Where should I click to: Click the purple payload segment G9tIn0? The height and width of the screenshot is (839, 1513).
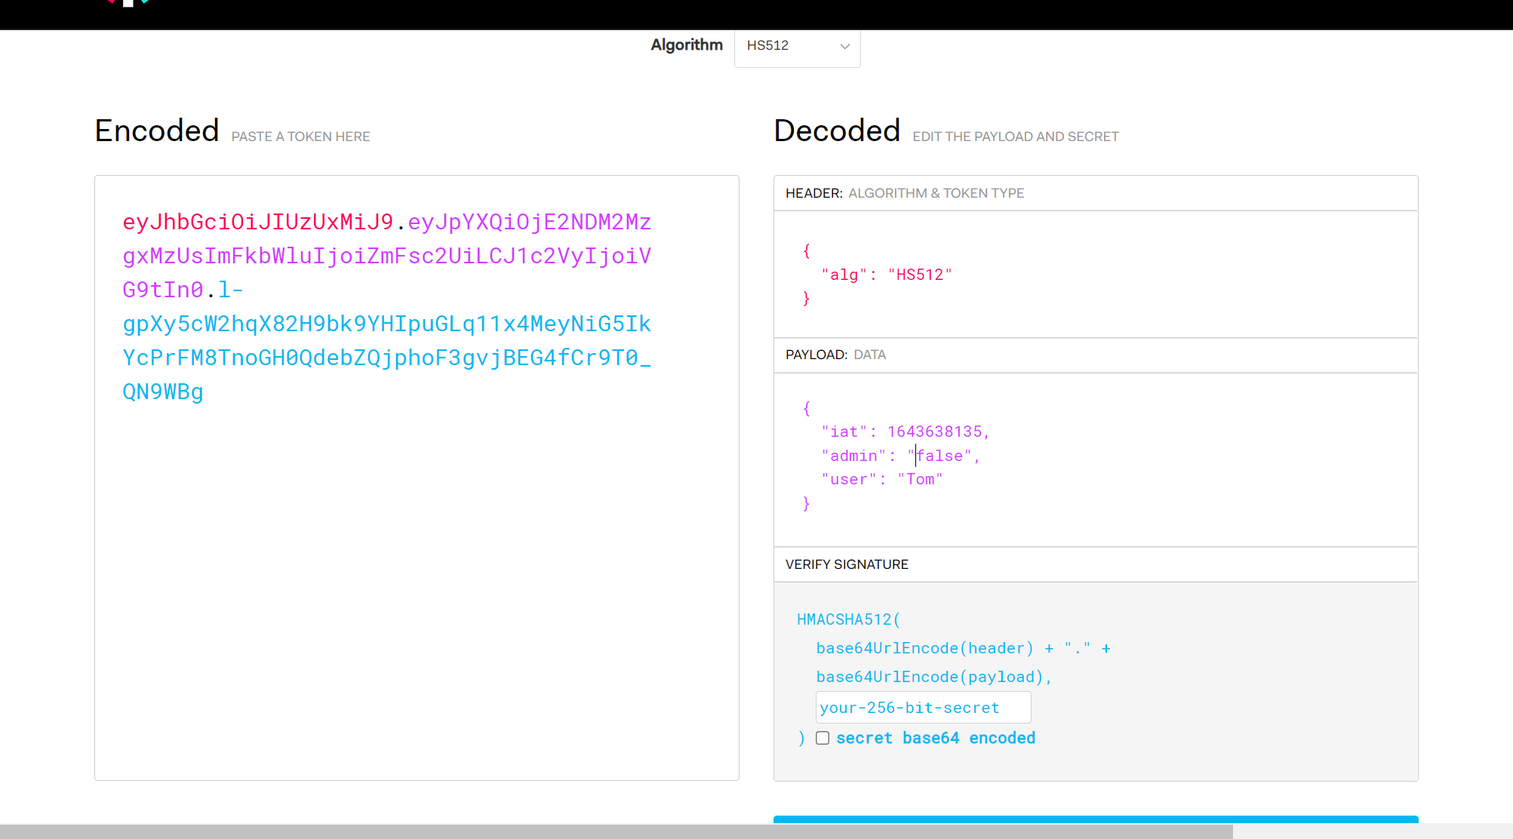pyautogui.click(x=163, y=290)
